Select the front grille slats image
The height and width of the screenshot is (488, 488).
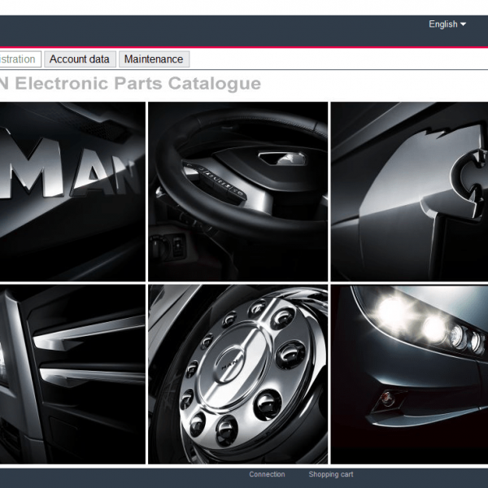pos(72,374)
